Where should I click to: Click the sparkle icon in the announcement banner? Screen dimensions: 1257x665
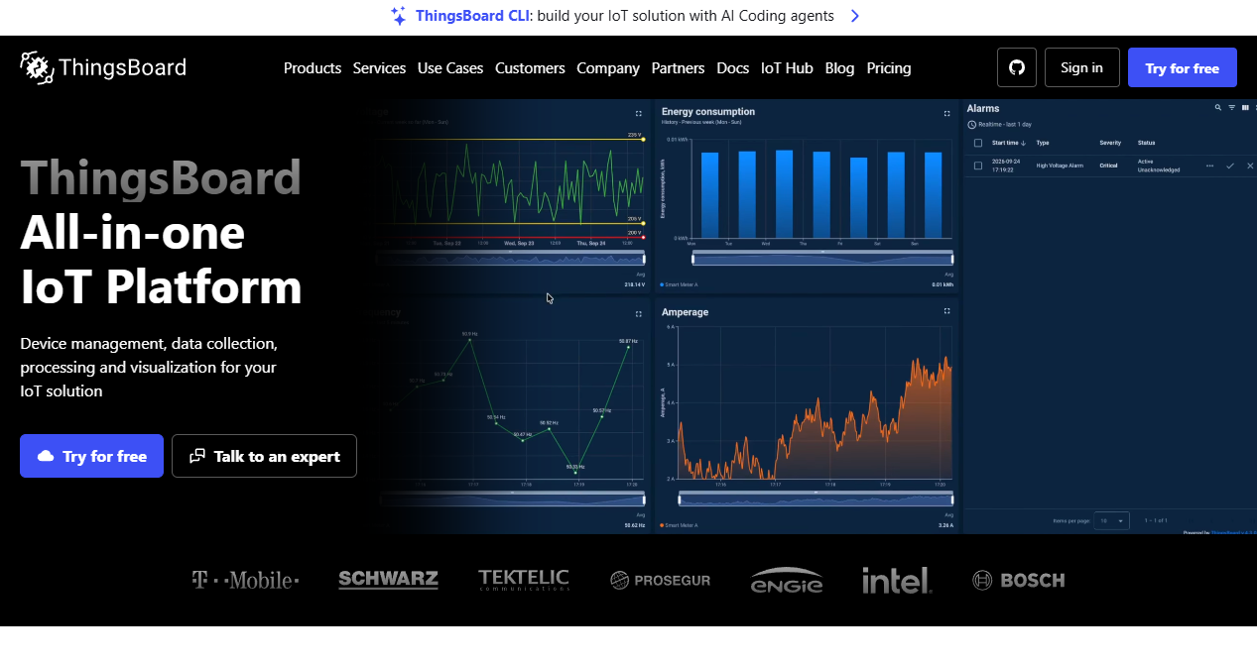coord(398,16)
